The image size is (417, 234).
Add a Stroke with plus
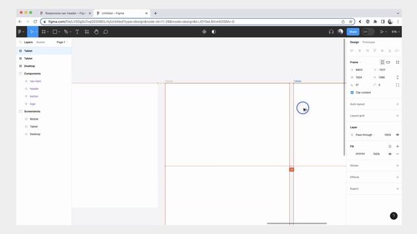(397, 166)
